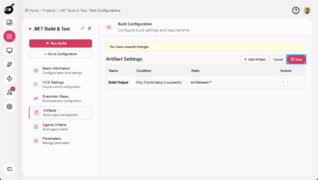Image resolution: width=318 pixels, height=180 pixels.
Task: Click the Basic Information gear icon
Action: (x=36, y=70)
